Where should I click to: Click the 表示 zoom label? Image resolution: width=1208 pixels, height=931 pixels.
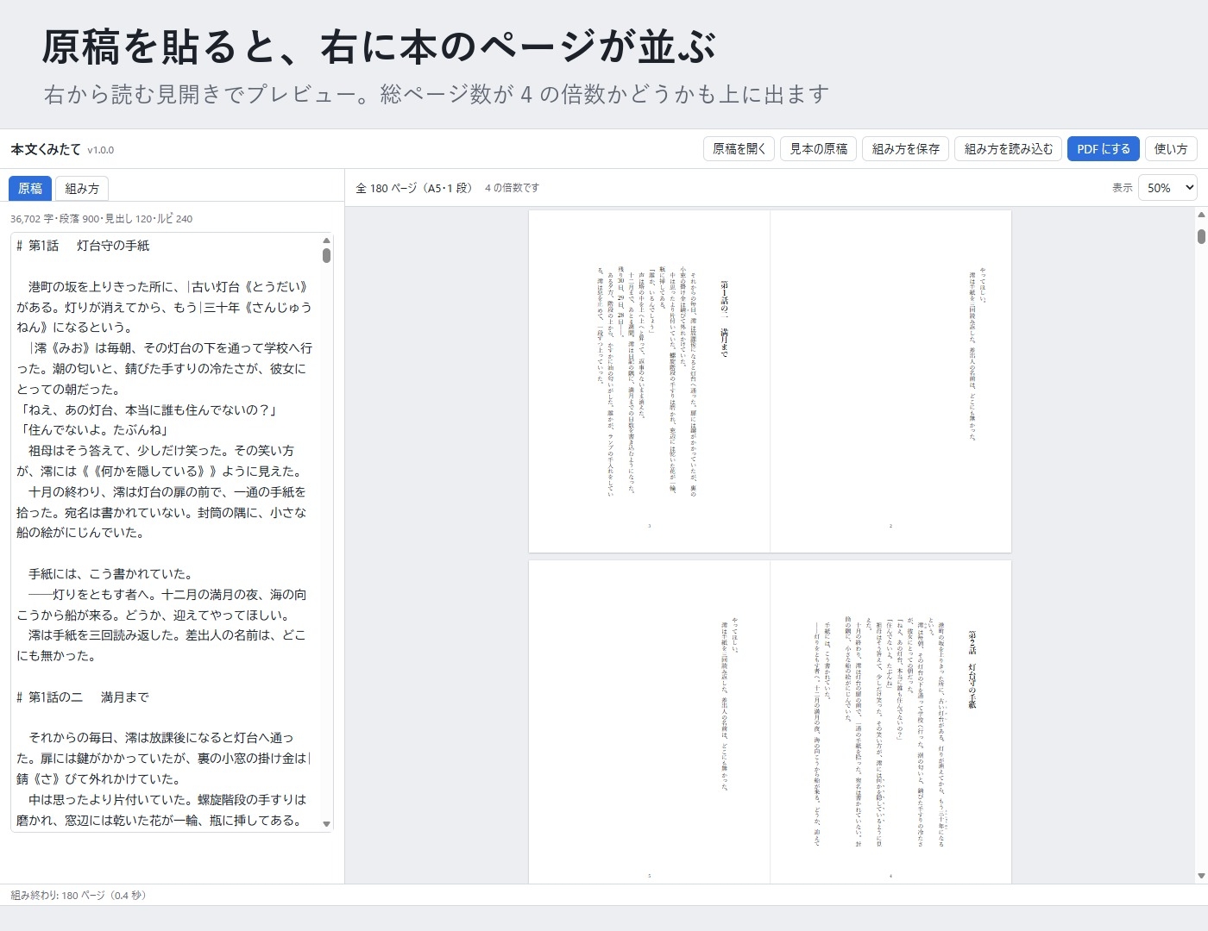(x=1122, y=188)
